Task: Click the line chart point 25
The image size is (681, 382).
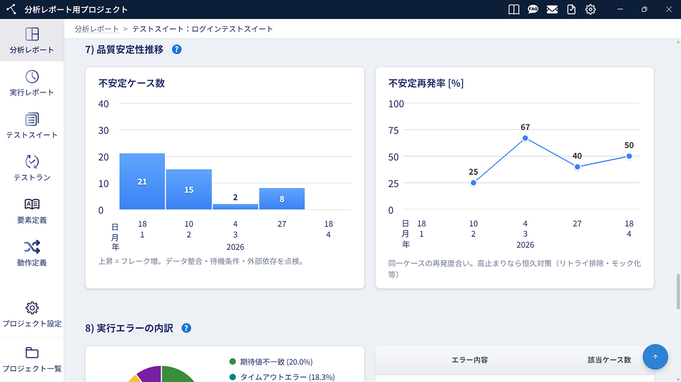Action: point(473,183)
